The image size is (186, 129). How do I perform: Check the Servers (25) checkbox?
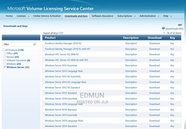4,57
